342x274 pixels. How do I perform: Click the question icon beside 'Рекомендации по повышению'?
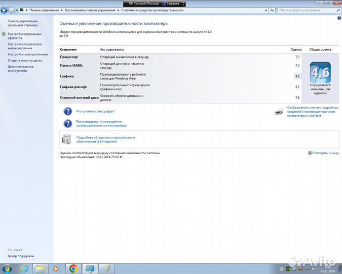click(x=68, y=123)
